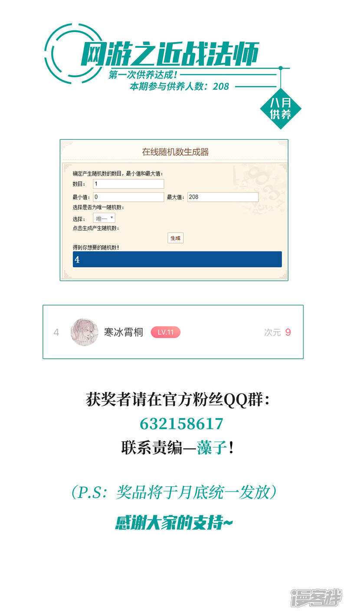Click the 八月供养 diamond badge

coord(281,108)
